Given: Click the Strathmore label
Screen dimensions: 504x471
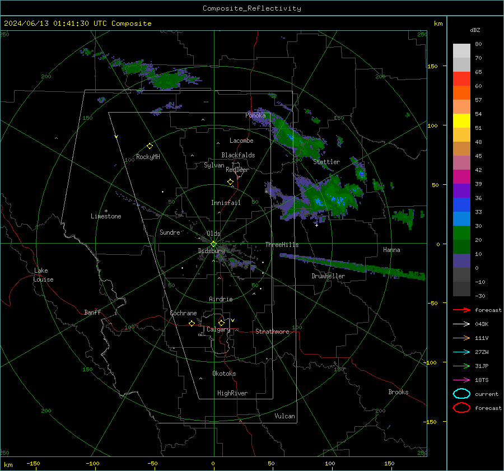Looking at the screenshot, I should coord(272,332).
